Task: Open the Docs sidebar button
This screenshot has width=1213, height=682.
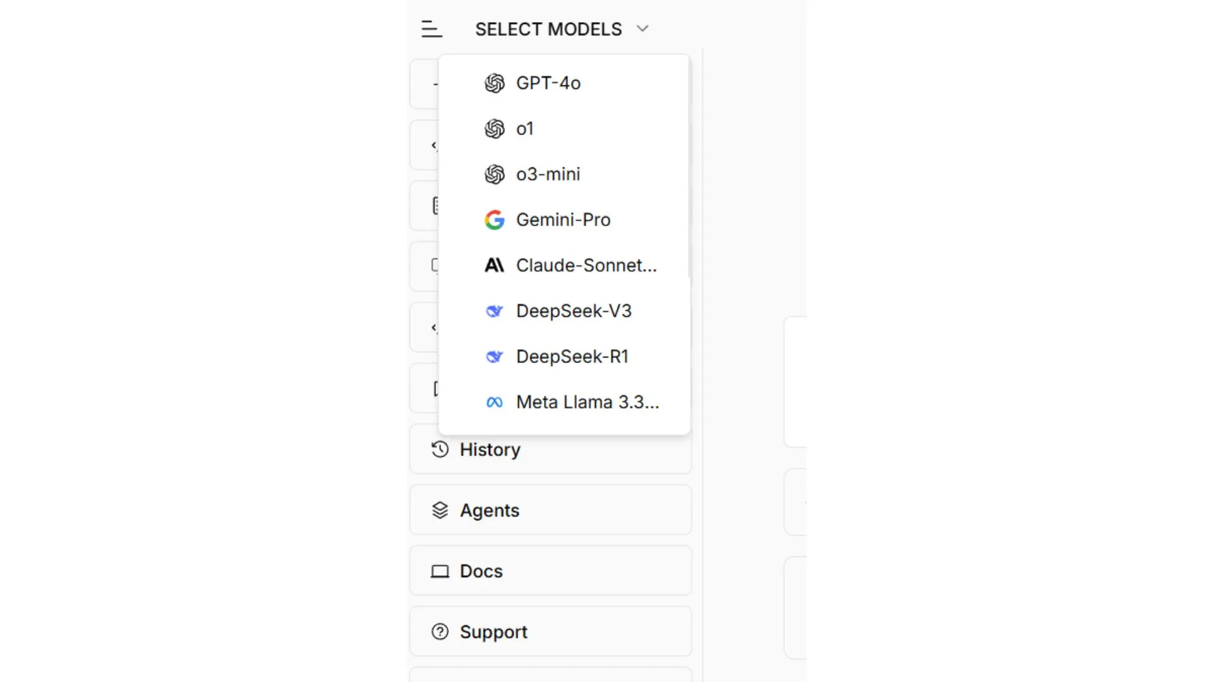Action: (550, 571)
